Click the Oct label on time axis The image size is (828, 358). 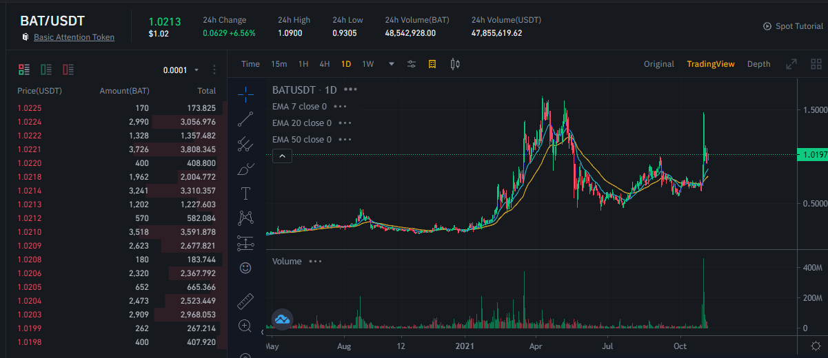tap(681, 346)
